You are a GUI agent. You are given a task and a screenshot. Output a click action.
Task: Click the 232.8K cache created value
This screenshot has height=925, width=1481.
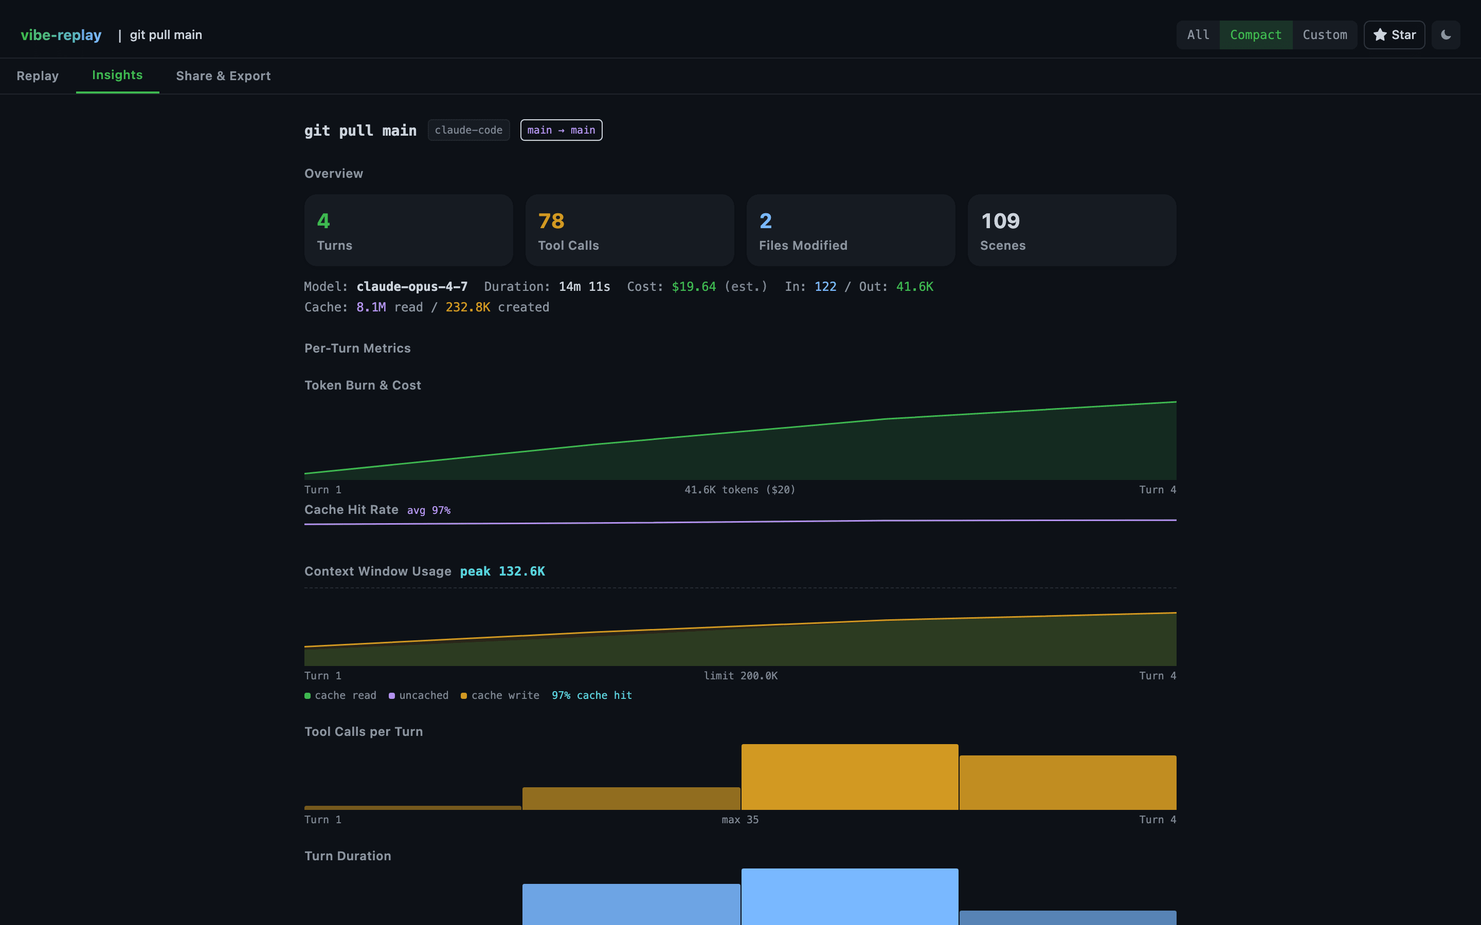pyautogui.click(x=467, y=307)
